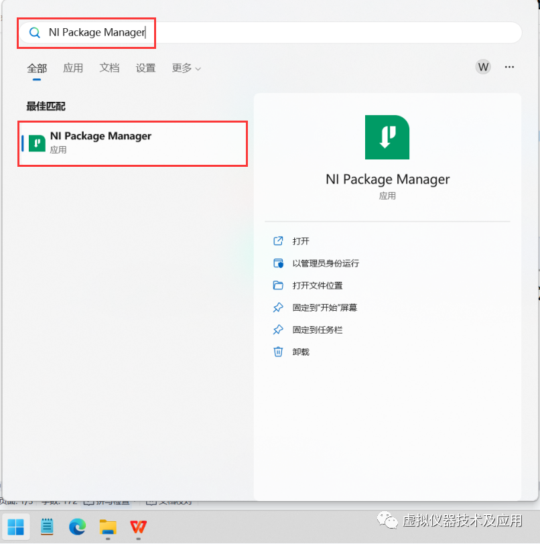Open the Windows Start button
The height and width of the screenshot is (544, 540).
pos(16,527)
